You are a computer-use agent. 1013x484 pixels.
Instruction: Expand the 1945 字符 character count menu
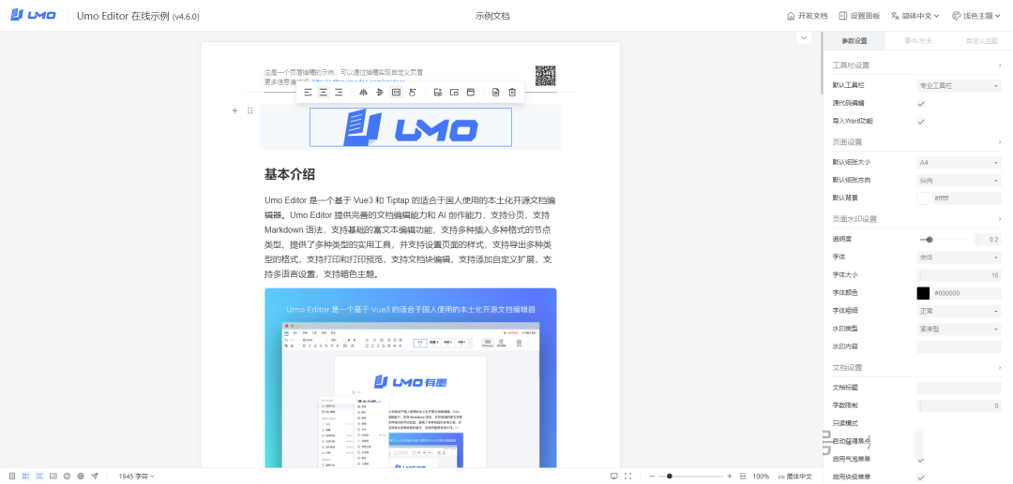coord(136,477)
